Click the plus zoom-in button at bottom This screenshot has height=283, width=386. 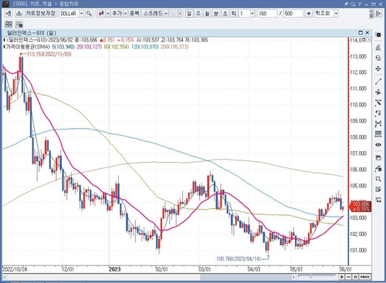point(342,277)
